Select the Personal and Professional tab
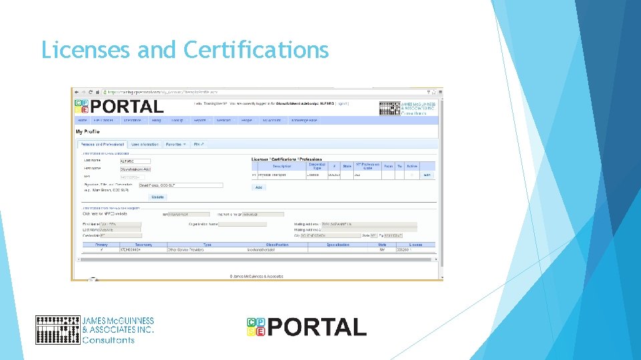The width and height of the screenshot is (641, 360). coord(102,145)
